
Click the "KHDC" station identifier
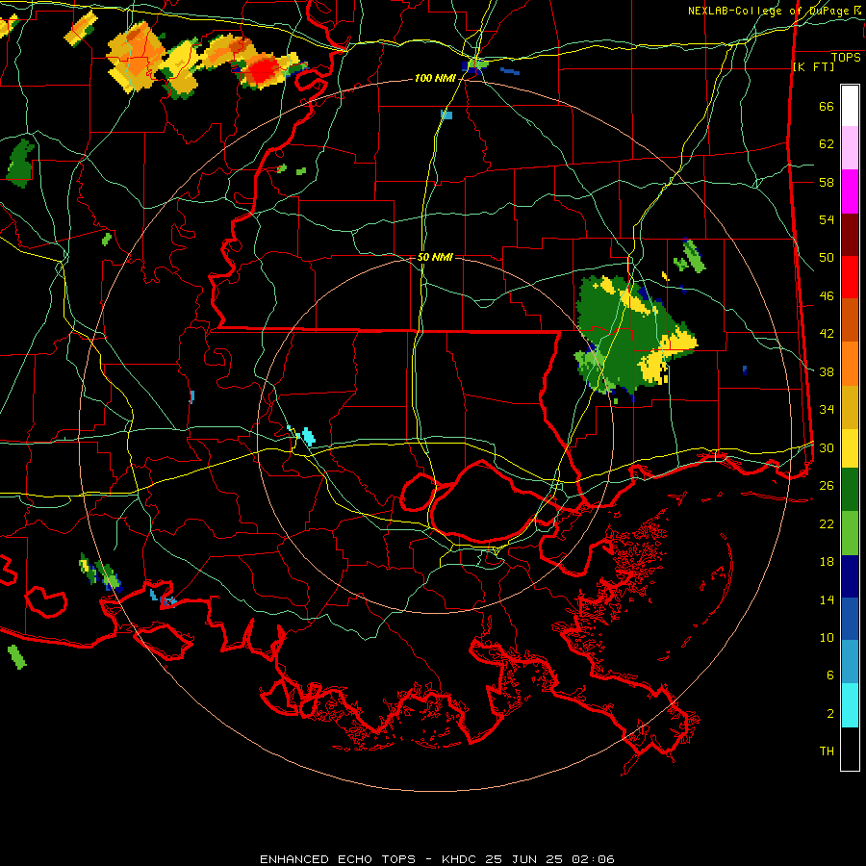tap(461, 859)
